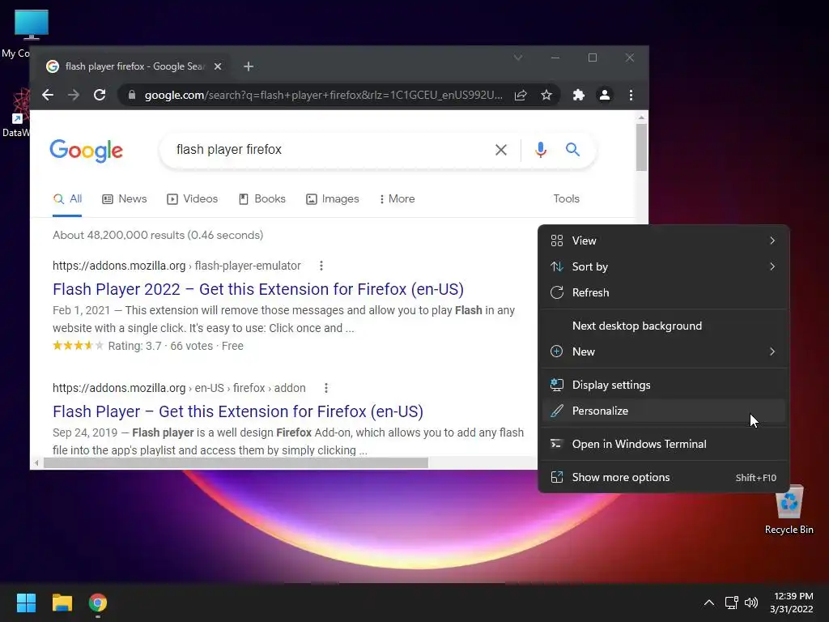The image size is (829, 622).
Task: Click the Chrome icon in the taskbar
Action: [x=98, y=603]
